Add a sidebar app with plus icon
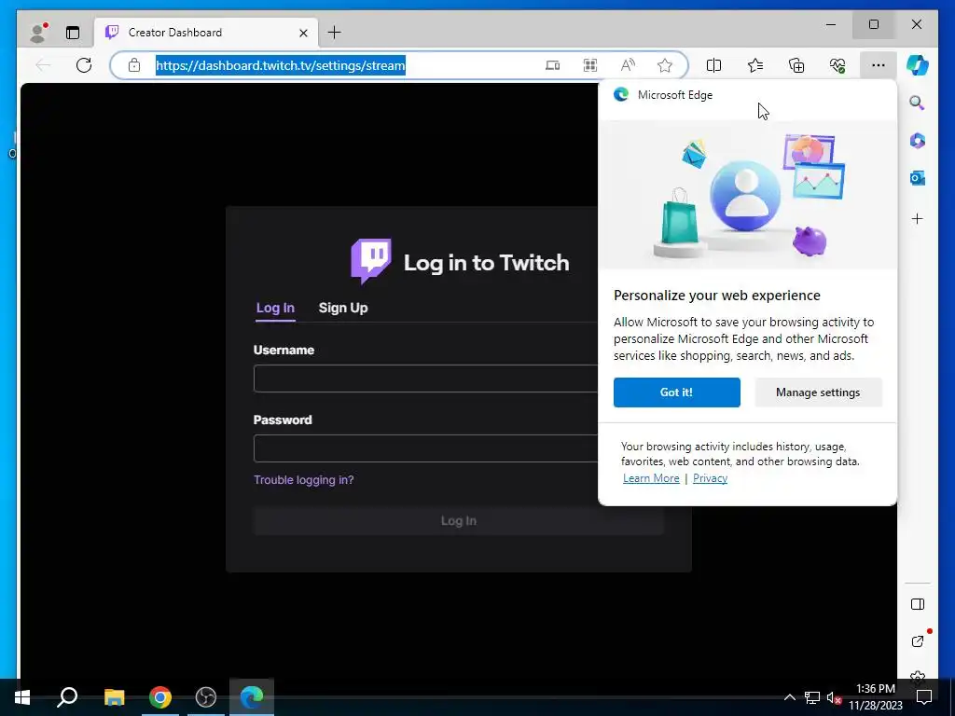This screenshot has width=955, height=716. pos(918,218)
